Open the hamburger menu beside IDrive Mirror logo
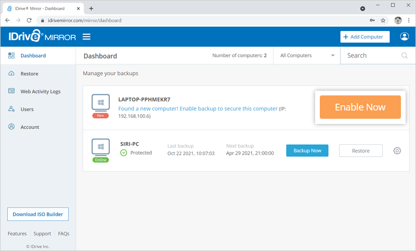The image size is (416, 251). 86,37
